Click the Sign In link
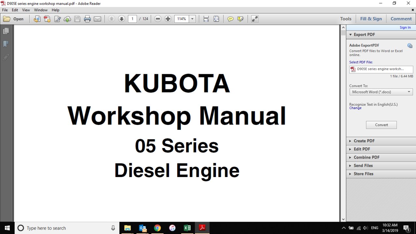The width and height of the screenshot is (416, 234). (405, 28)
